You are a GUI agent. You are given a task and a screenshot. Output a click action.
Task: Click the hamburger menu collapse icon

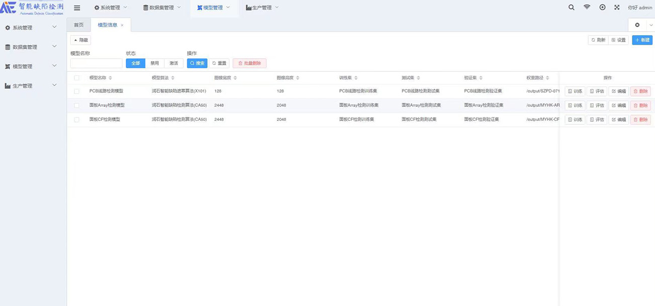tap(77, 8)
